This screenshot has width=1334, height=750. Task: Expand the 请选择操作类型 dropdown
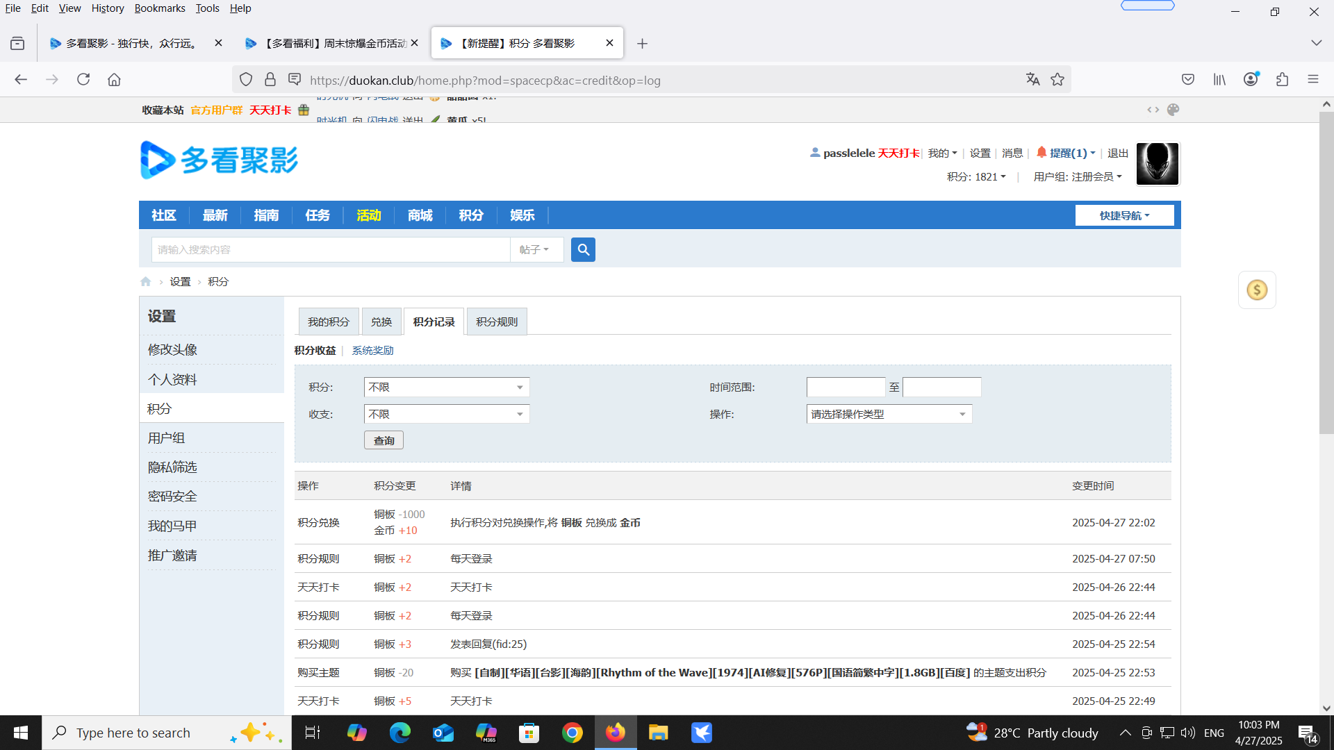pos(889,415)
